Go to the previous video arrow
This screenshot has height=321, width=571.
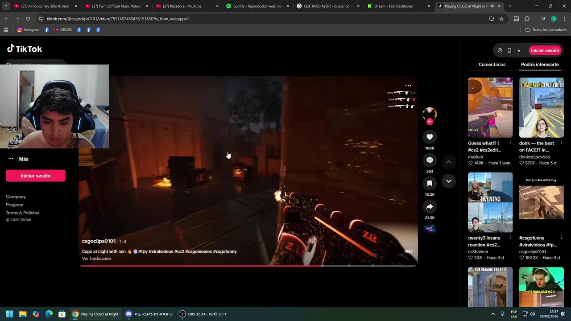(x=449, y=162)
